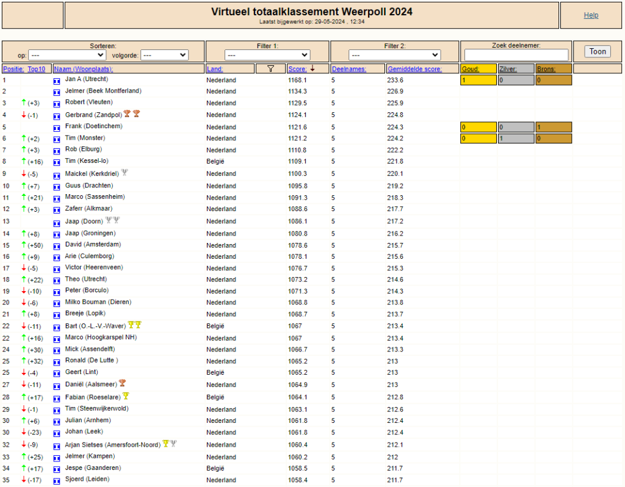Click blue detail icon beside Sjoerd (Leiden)
This screenshot has width=625, height=487.
57,481
